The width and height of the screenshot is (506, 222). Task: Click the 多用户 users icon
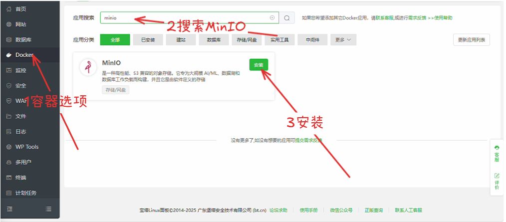pos(9,162)
